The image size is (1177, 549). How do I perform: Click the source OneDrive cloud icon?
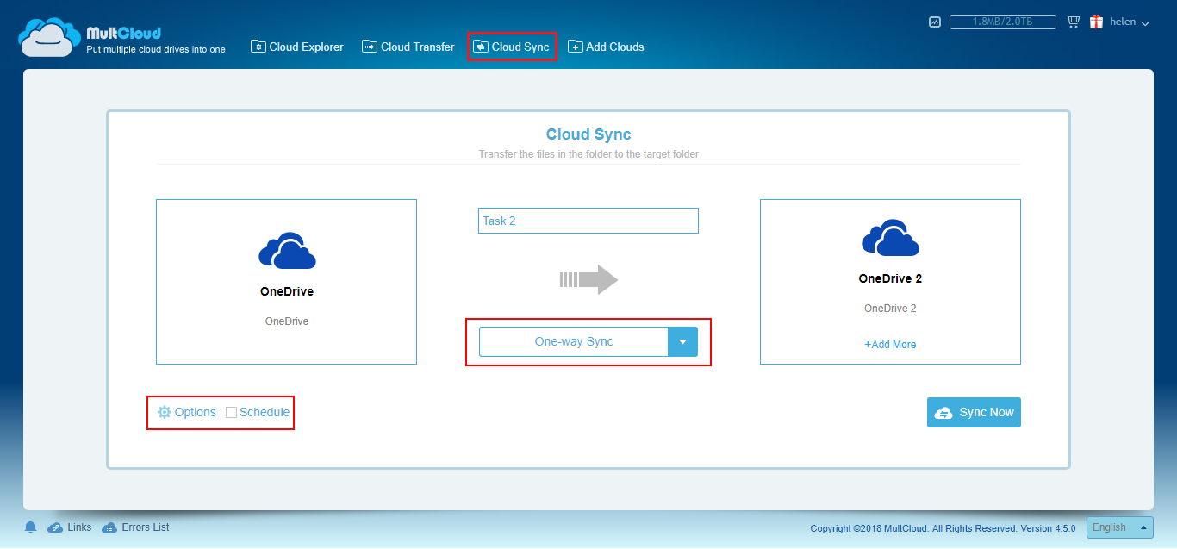287,250
